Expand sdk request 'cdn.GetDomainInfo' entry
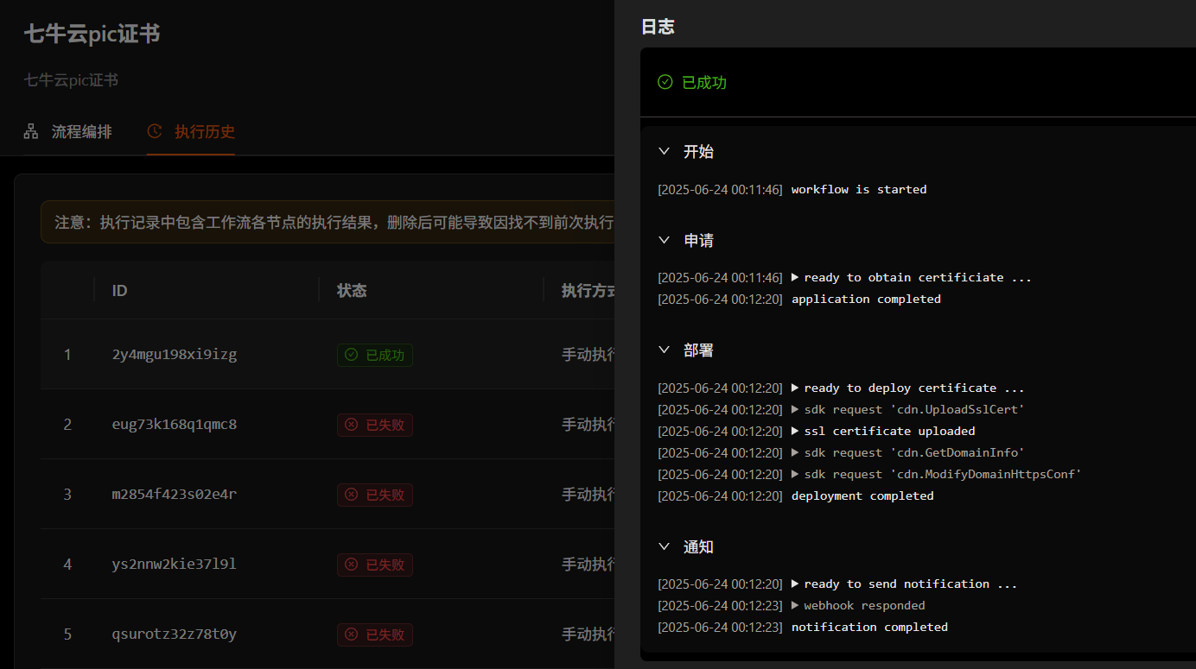 pyautogui.click(x=795, y=453)
